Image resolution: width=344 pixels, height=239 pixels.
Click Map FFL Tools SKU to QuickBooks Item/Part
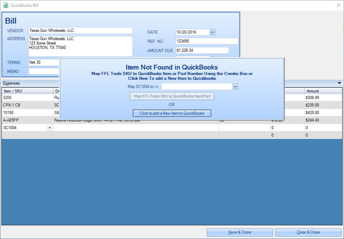[172, 96]
